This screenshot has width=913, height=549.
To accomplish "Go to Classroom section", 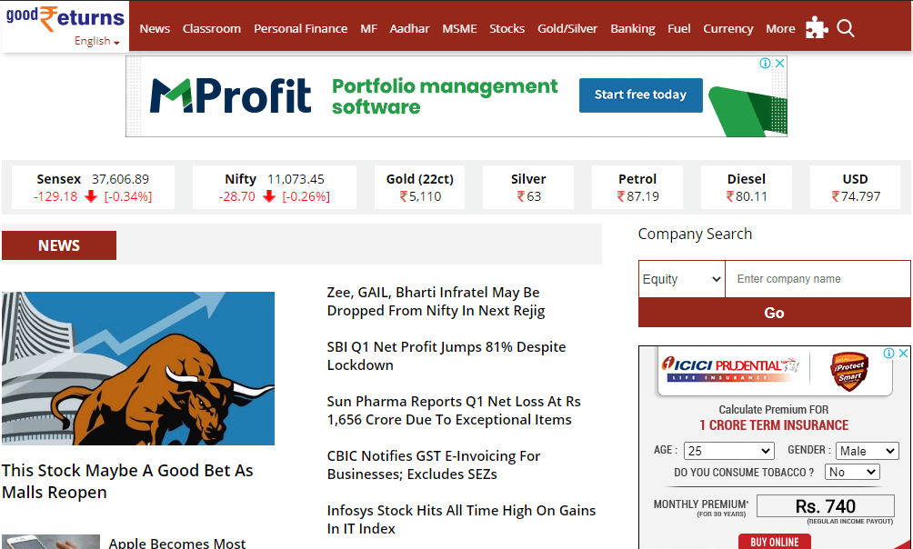I will coord(211,28).
